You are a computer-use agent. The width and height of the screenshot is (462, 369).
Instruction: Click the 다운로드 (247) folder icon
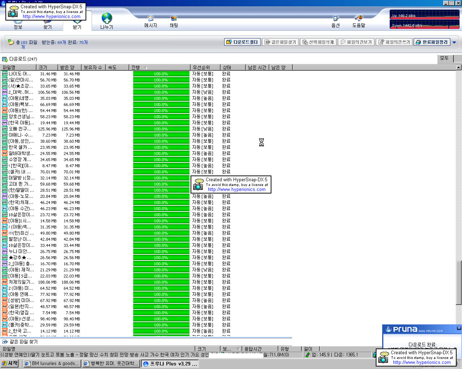[x=5, y=59]
